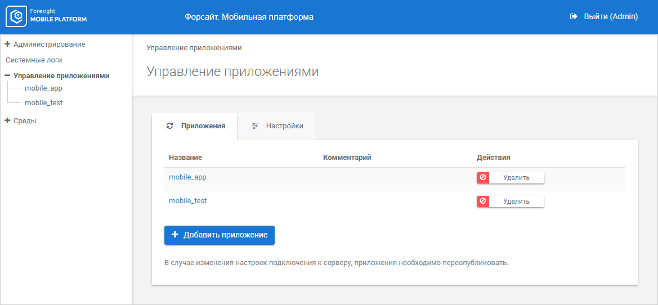Click the Комментарий column header
The height and width of the screenshot is (305, 658).
coord(347,158)
